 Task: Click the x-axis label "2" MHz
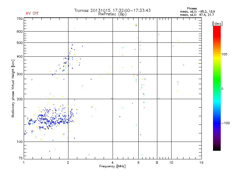68,163
